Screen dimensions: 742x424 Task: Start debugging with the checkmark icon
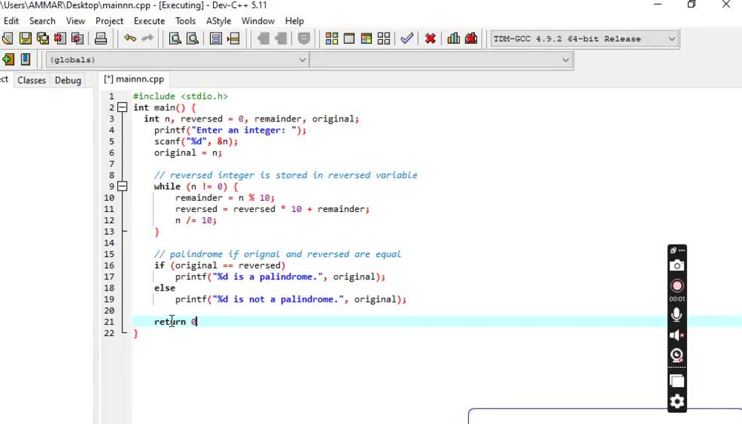tap(407, 39)
